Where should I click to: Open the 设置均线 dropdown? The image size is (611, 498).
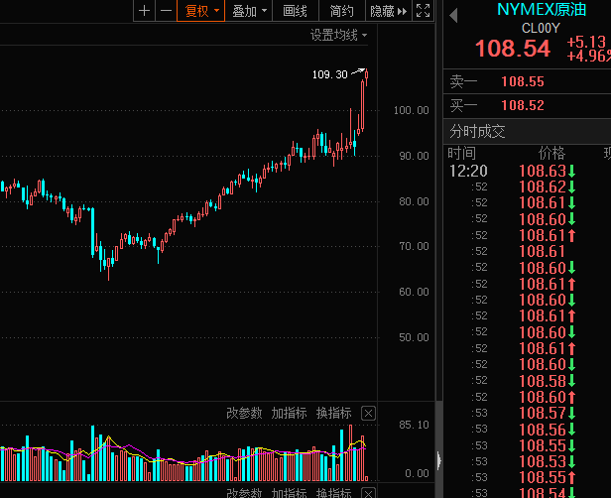coord(338,35)
